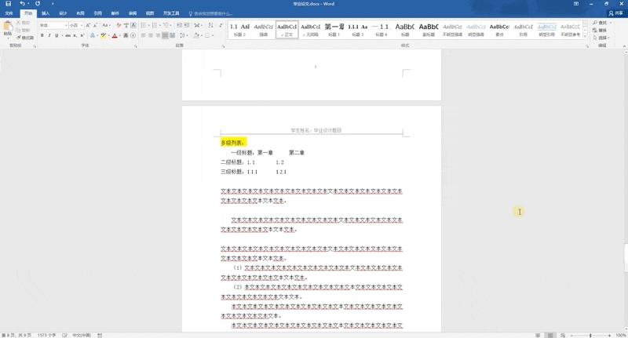Toggle bold formatting
The image size is (628, 338).
(42, 35)
